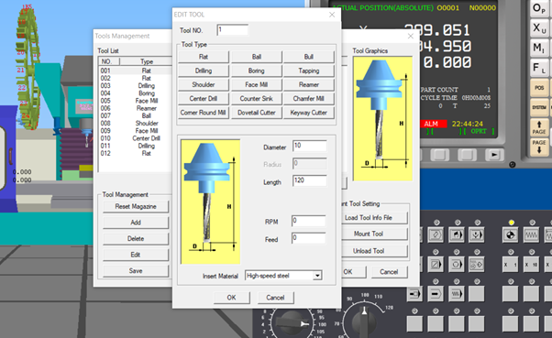Click the right-arrow softkey below CNC screen
Screen dimensions: 552x338
[494, 155]
